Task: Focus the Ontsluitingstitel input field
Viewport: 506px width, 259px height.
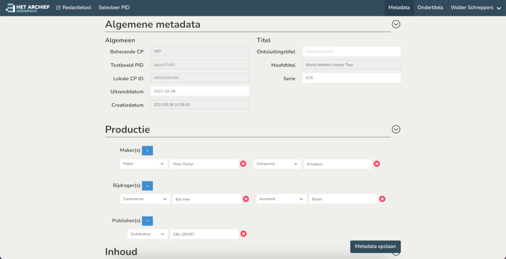Action: pyautogui.click(x=352, y=51)
